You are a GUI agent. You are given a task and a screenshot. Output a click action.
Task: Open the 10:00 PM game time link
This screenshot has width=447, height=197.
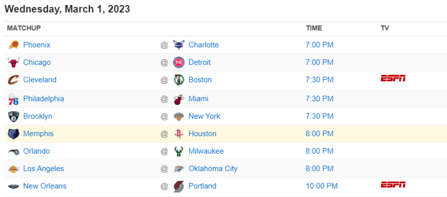click(322, 186)
